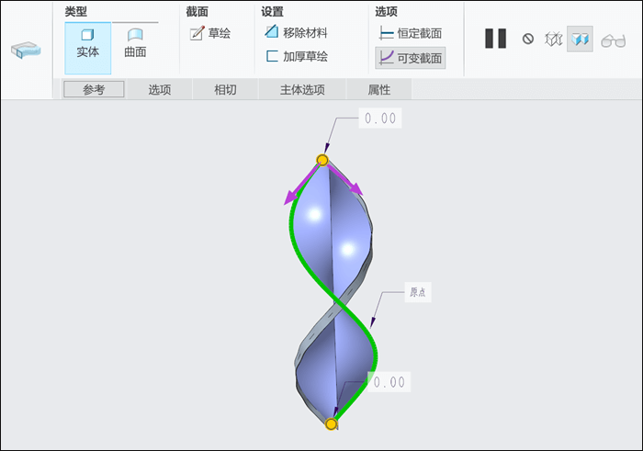Open the 相切 tangency tab
This screenshot has width=643, height=451.
pos(225,89)
